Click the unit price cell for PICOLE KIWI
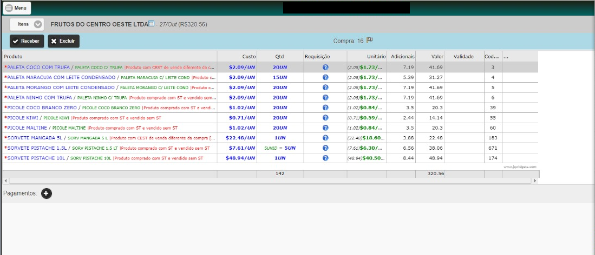 (x=367, y=117)
